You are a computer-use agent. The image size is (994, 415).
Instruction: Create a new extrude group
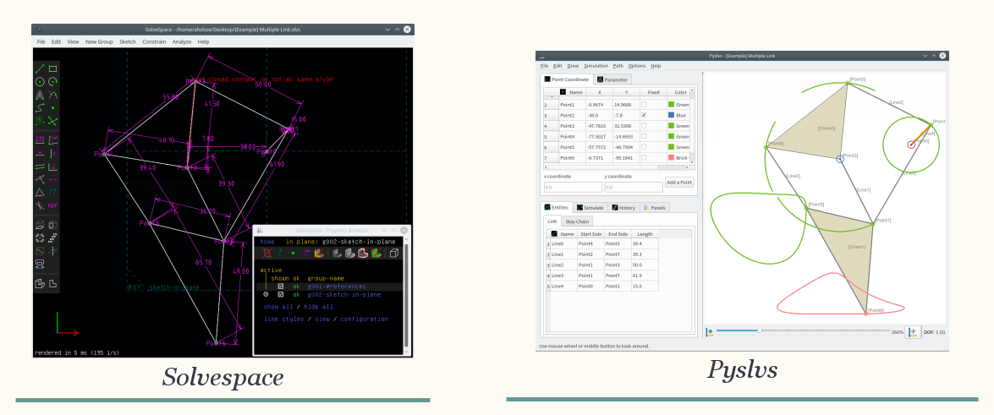coord(40,224)
